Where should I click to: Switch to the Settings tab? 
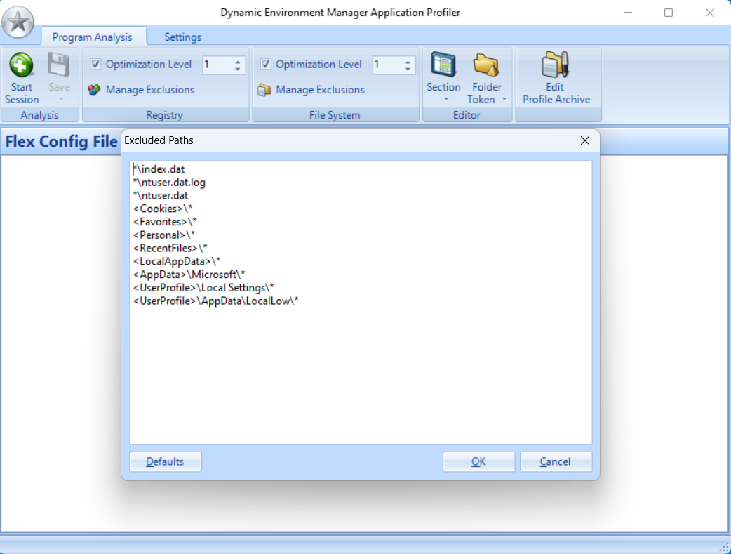(182, 37)
